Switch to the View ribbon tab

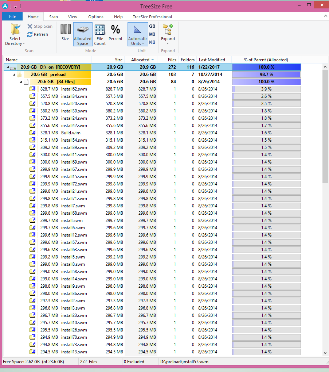tap(73, 17)
